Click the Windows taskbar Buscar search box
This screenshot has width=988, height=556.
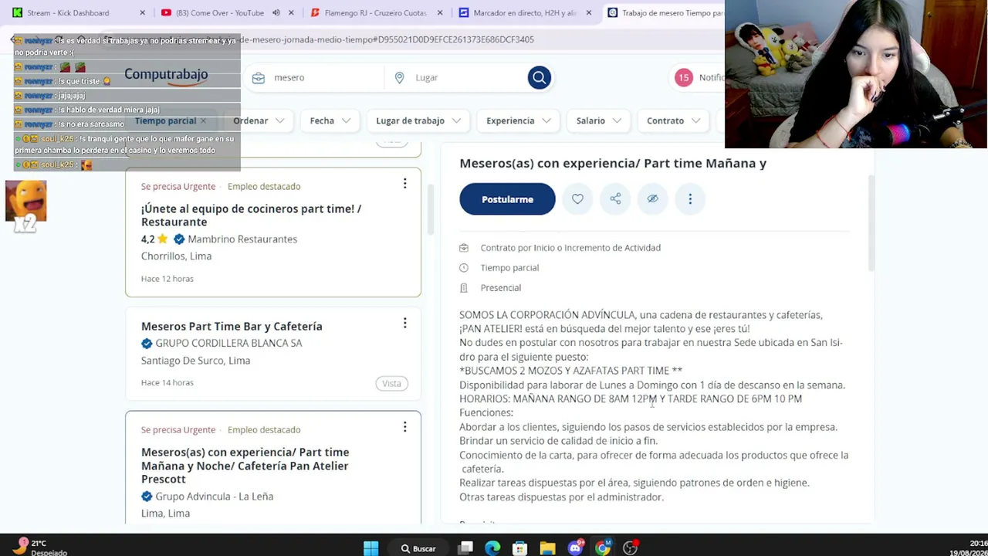tap(418, 548)
